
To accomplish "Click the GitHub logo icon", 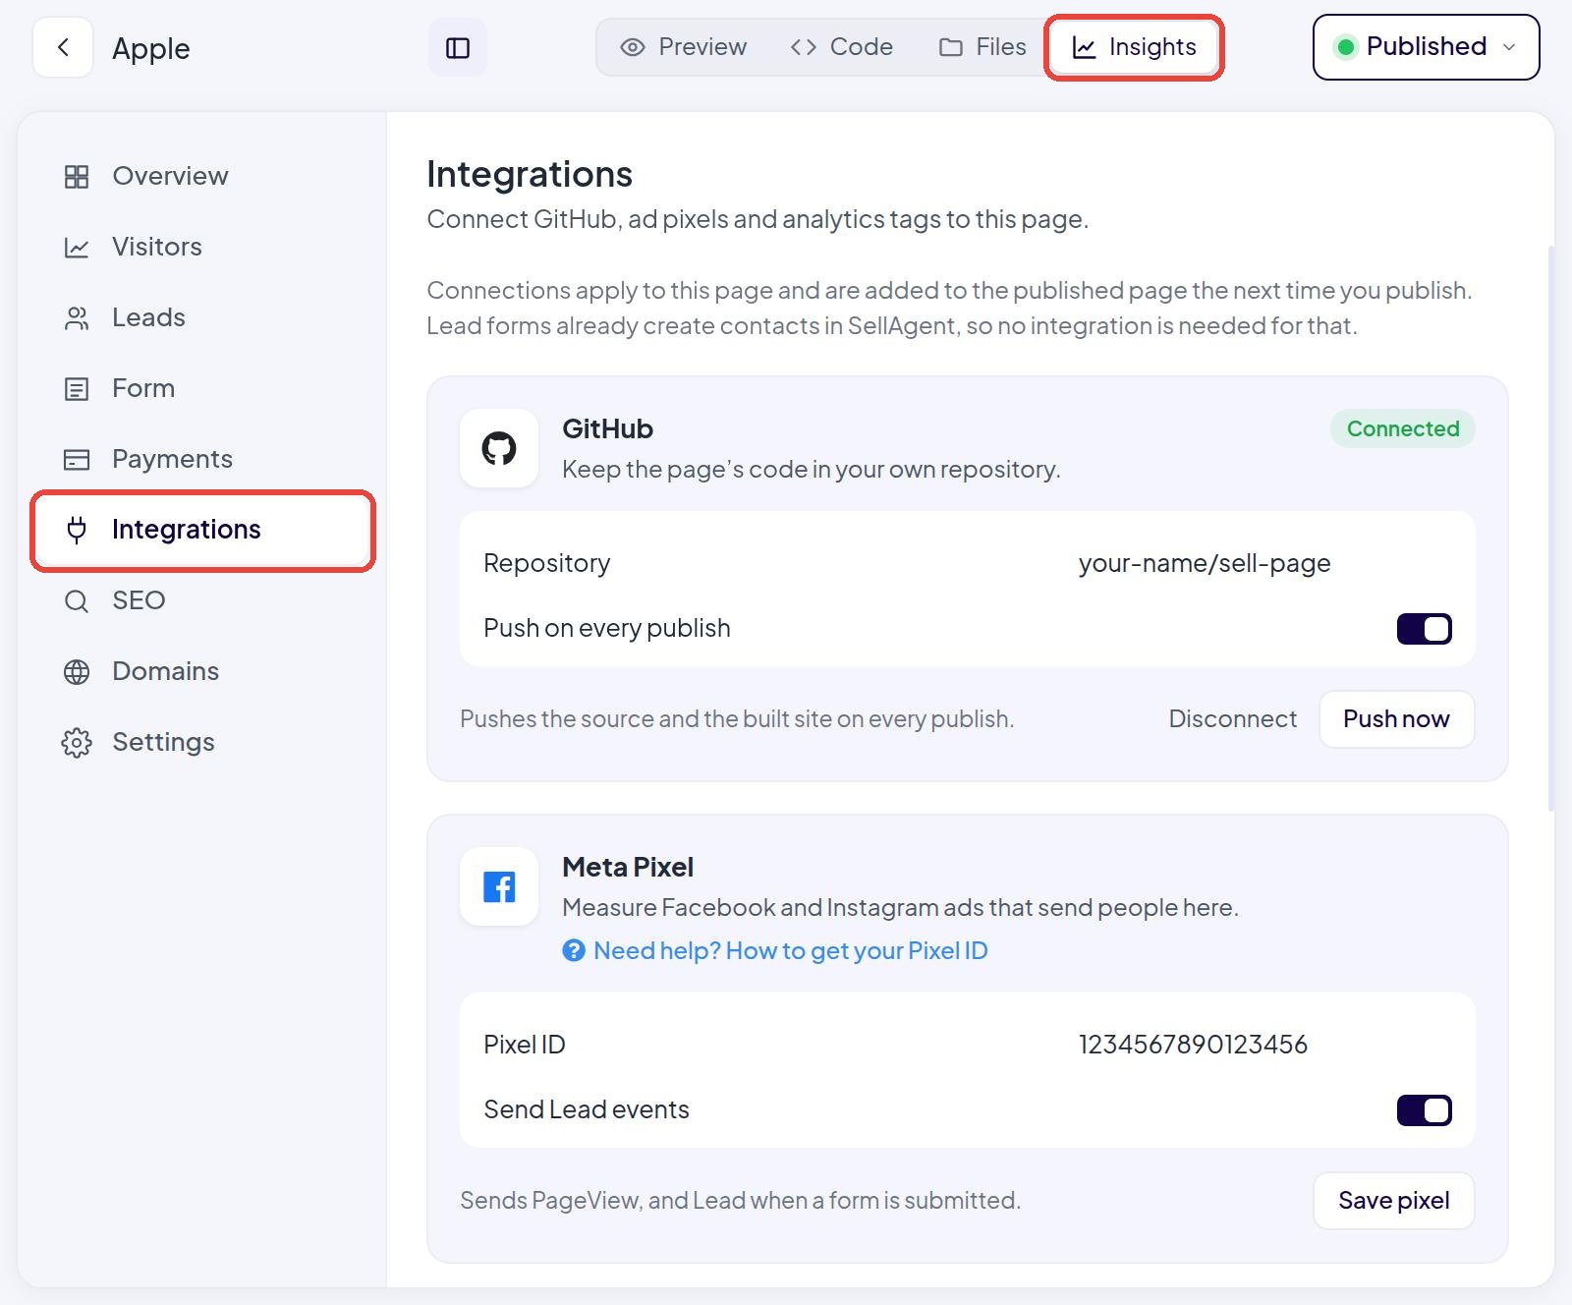I will pyautogui.click(x=499, y=448).
